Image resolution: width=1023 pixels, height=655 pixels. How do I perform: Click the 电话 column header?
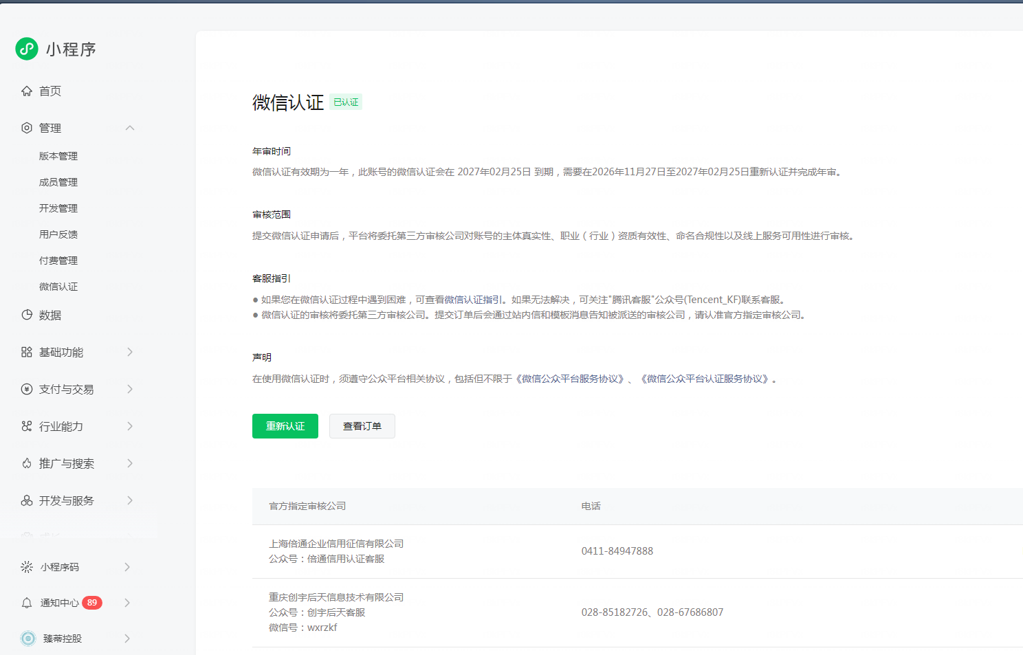(591, 506)
